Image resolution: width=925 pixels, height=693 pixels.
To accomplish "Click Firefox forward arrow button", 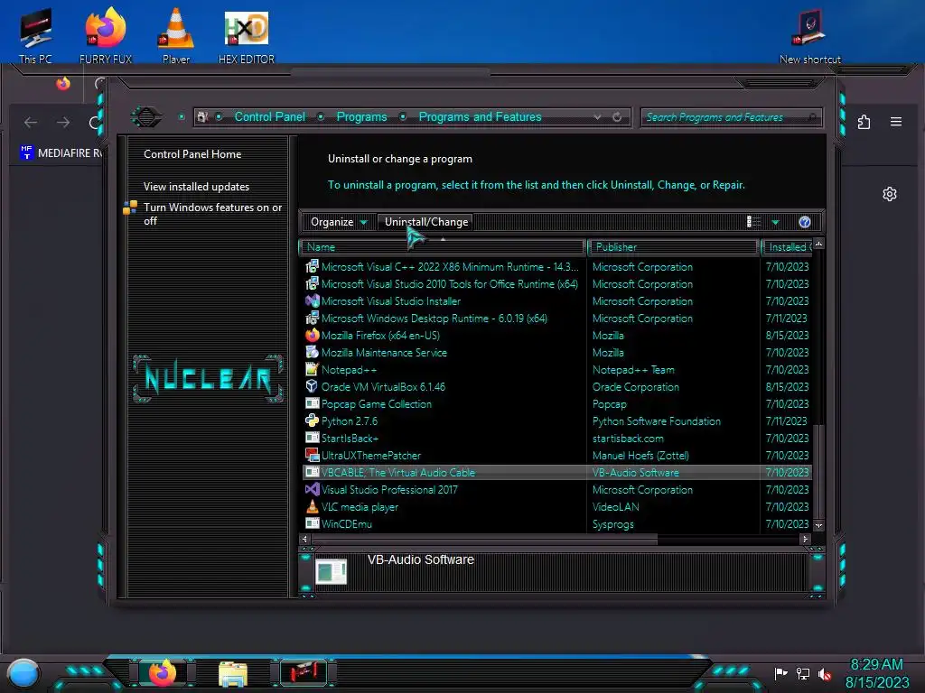I will pos(63,122).
